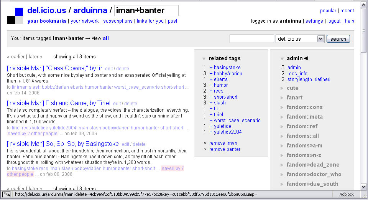Remove iman tag from filter
This screenshot has width=368, height=200.
coord(223,143)
